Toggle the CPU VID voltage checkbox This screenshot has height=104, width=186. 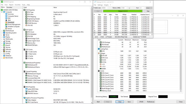click(100, 55)
